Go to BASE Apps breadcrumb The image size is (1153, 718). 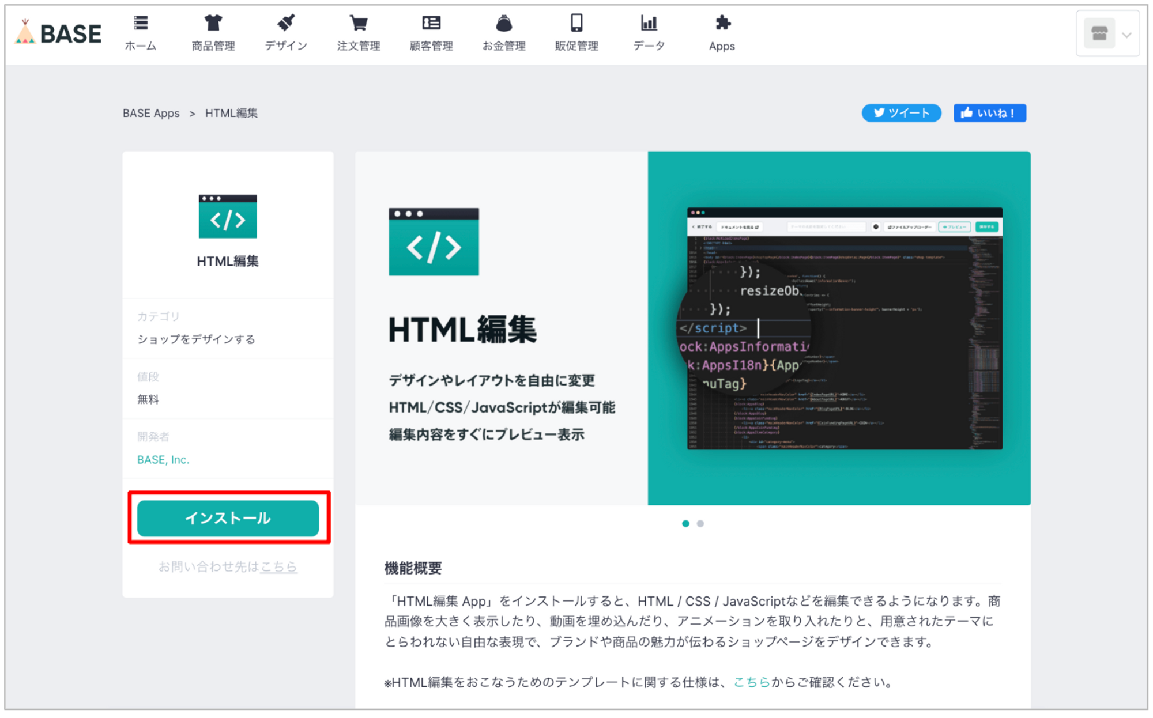151,113
